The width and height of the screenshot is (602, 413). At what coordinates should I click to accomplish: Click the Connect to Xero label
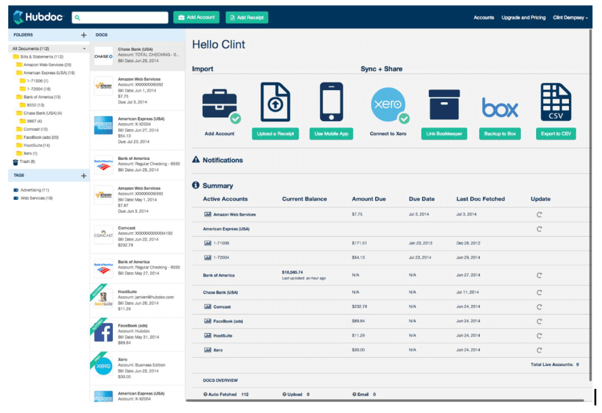388,134
